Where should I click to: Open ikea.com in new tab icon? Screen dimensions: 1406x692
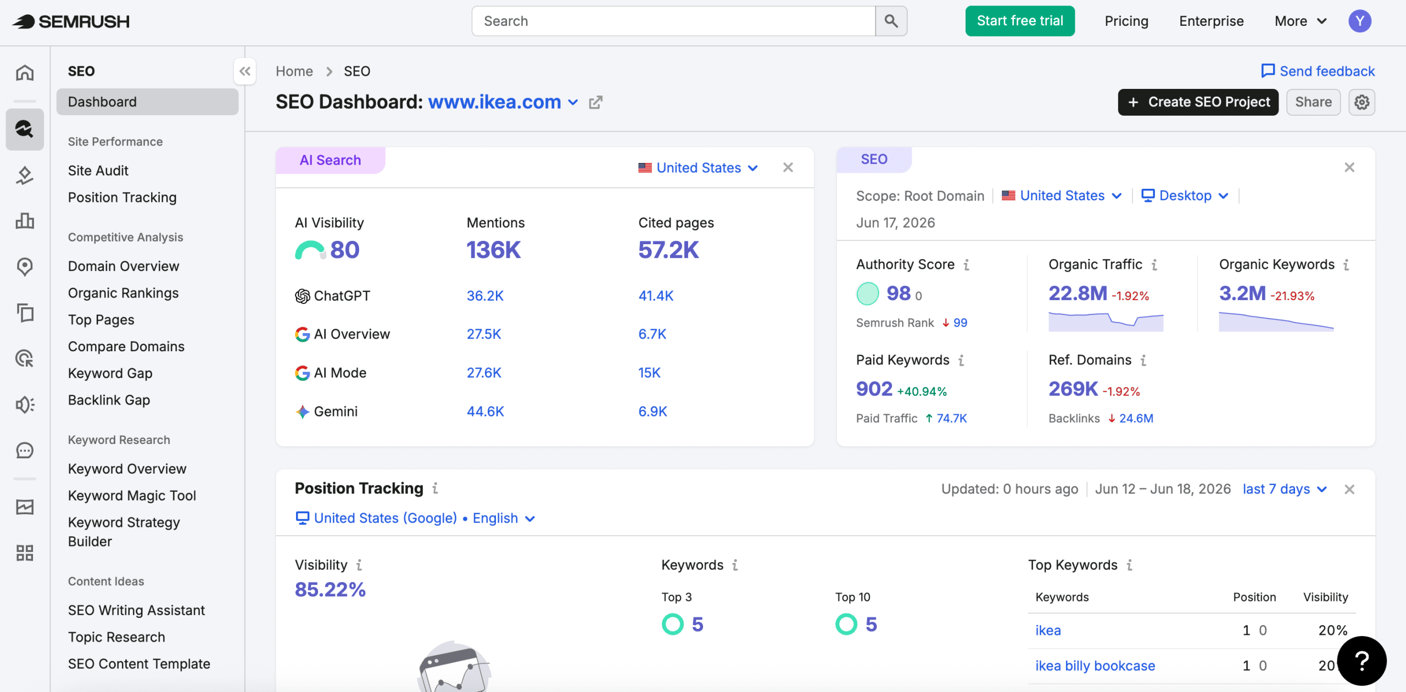click(x=595, y=103)
